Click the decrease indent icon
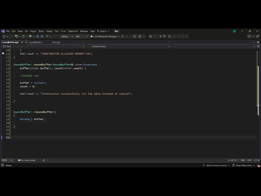The image size is (261, 196). coord(160,36)
